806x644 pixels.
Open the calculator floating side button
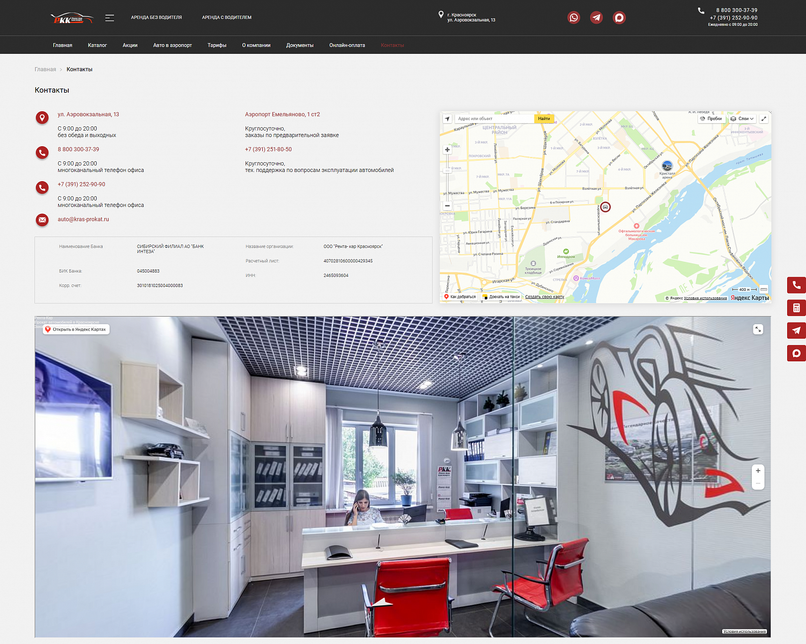click(x=796, y=308)
